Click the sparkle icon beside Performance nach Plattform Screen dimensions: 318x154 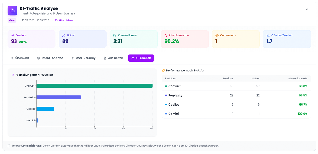pyautogui.click(x=163, y=70)
